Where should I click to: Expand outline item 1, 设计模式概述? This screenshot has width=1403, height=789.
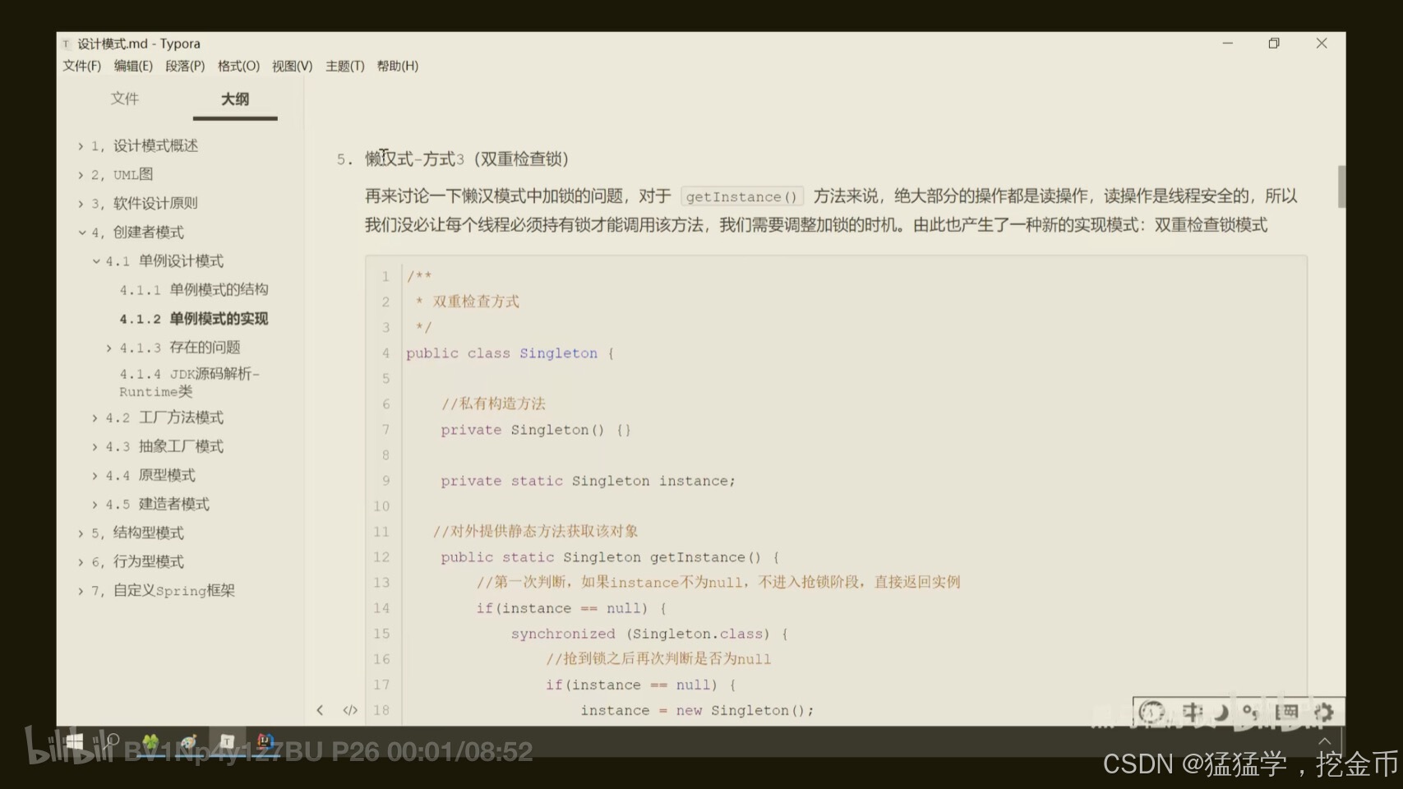click(x=81, y=146)
